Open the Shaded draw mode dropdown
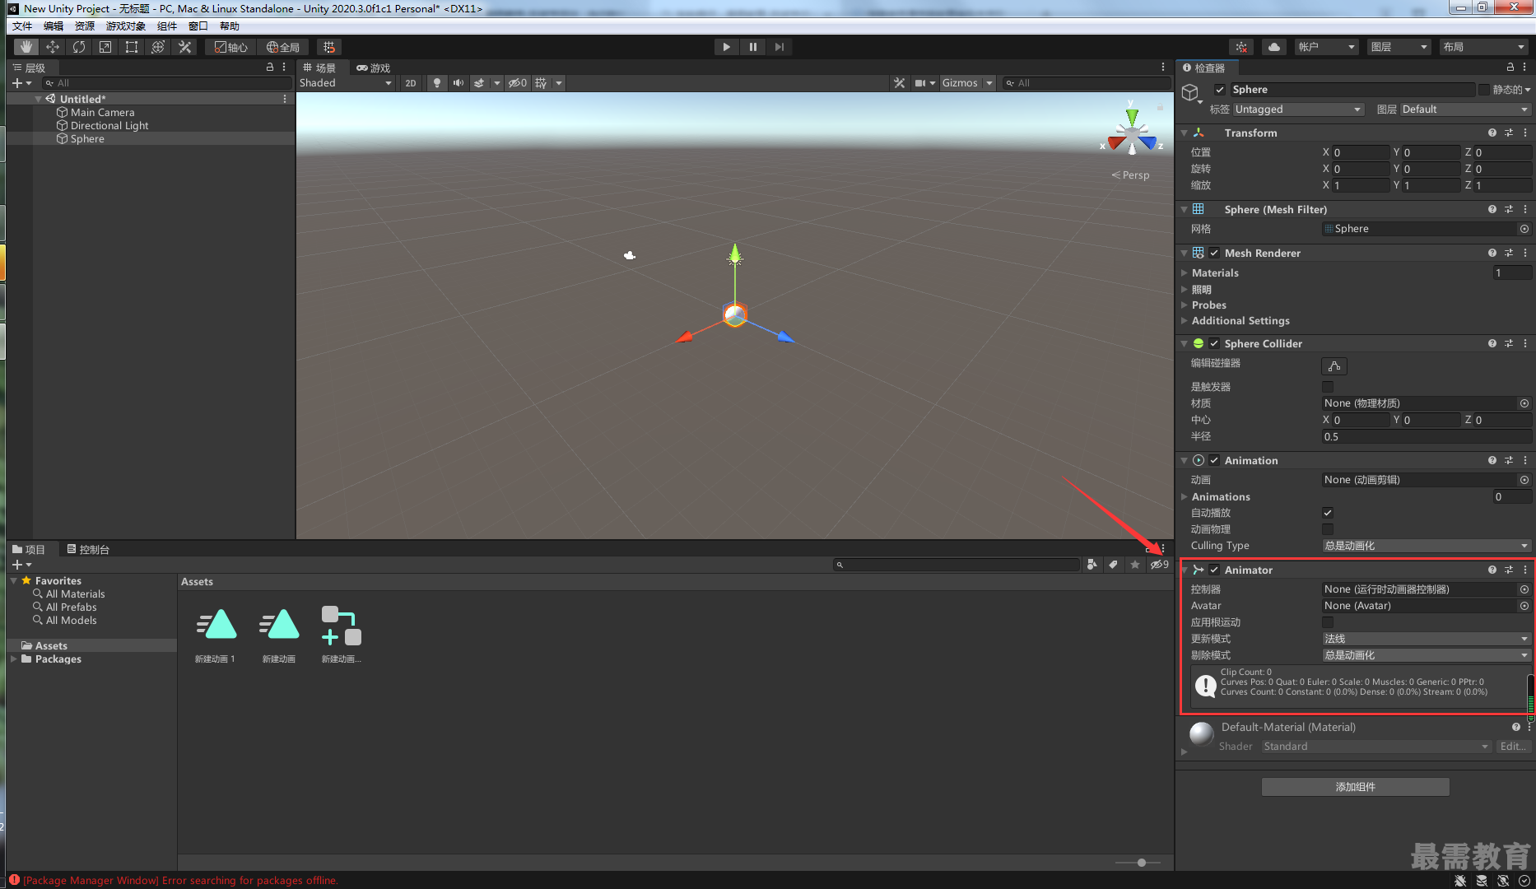The width and height of the screenshot is (1536, 889). click(x=346, y=83)
